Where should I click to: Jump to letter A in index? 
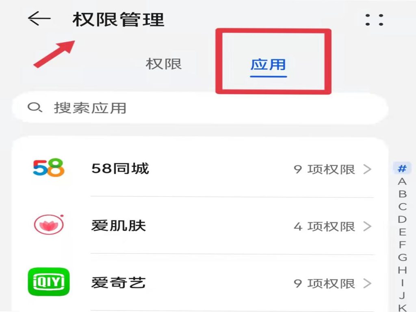coord(402,182)
